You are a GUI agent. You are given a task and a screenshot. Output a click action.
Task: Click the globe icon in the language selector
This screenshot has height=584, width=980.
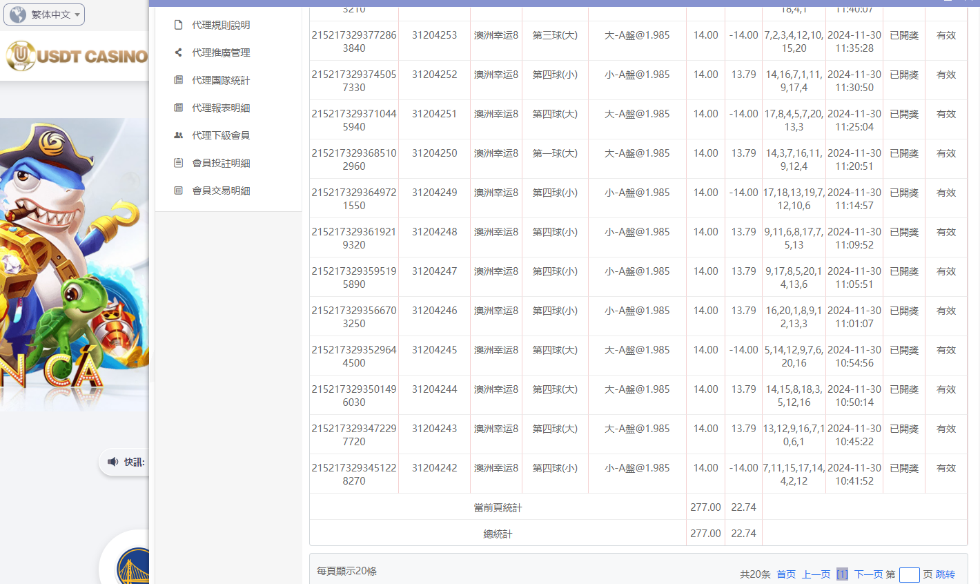17,13
